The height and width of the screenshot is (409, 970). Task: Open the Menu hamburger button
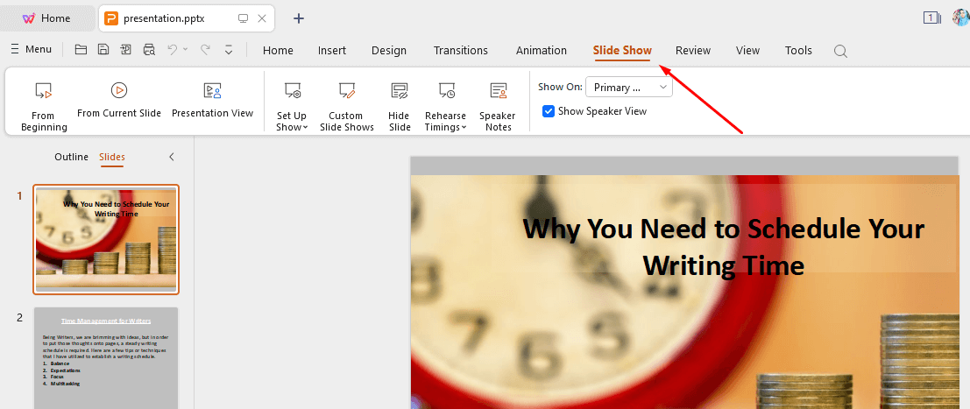(32, 50)
